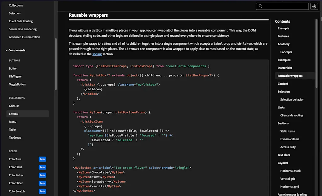Click the COLOR category label
The width and height of the screenshot is (322, 196).
pyautogui.click(x=13, y=151)
